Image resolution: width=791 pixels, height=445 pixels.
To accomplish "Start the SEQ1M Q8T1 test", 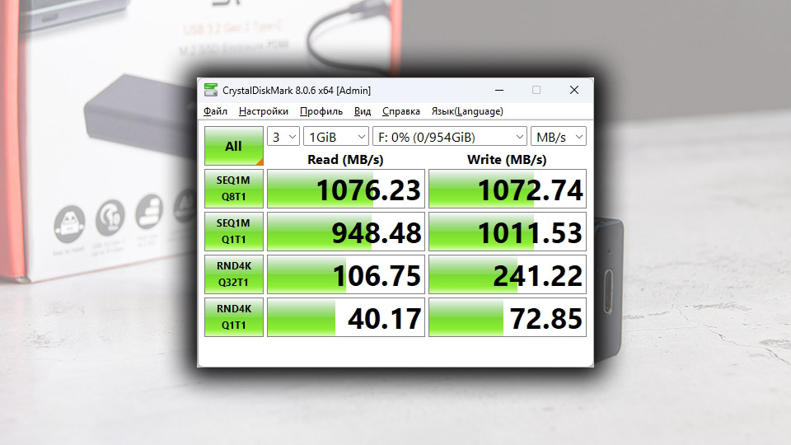I will (233, 189).
